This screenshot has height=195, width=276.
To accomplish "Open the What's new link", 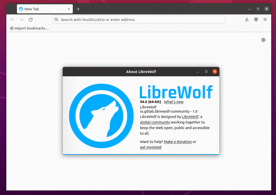I will click(x=174, y=102).
